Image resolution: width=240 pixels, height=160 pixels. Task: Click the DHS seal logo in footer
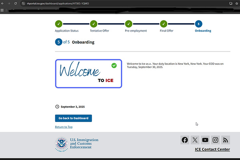pos(62,144)
